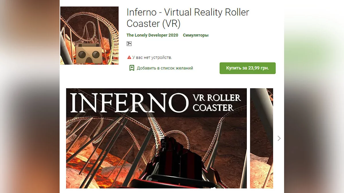Click the У вас нет устройств message
The height and width of the screenshot is (193, 344).
point(152,57)
